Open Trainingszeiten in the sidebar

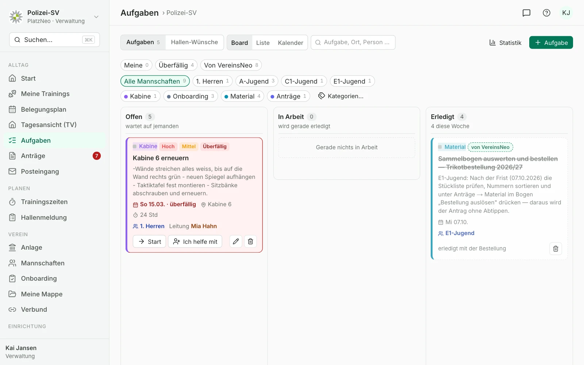54,202
